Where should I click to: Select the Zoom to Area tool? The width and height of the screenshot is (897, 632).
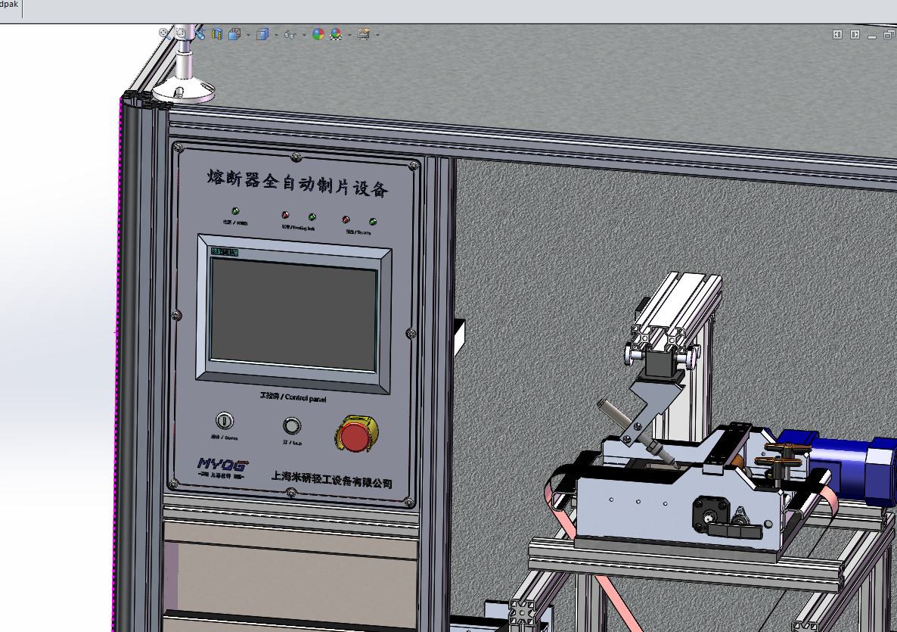pyautogui.click(x=182, y=33)
